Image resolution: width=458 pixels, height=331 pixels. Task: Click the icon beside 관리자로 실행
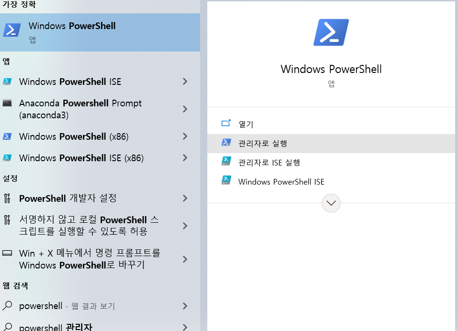click(x=226, y=143)
